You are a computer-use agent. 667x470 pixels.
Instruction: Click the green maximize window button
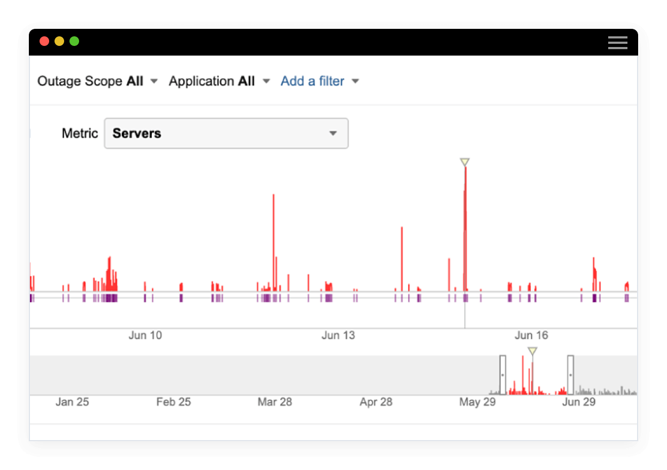74,41
